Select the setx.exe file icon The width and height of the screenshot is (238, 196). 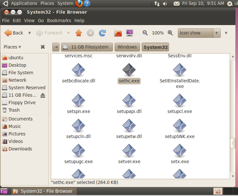click(180, 151)
